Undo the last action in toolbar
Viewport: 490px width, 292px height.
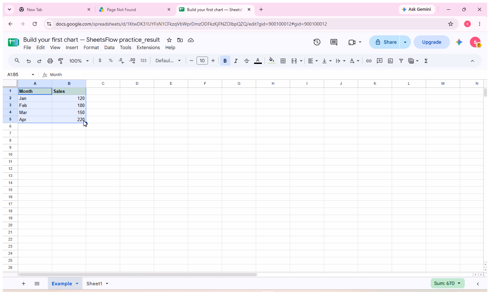coord(29,61)
